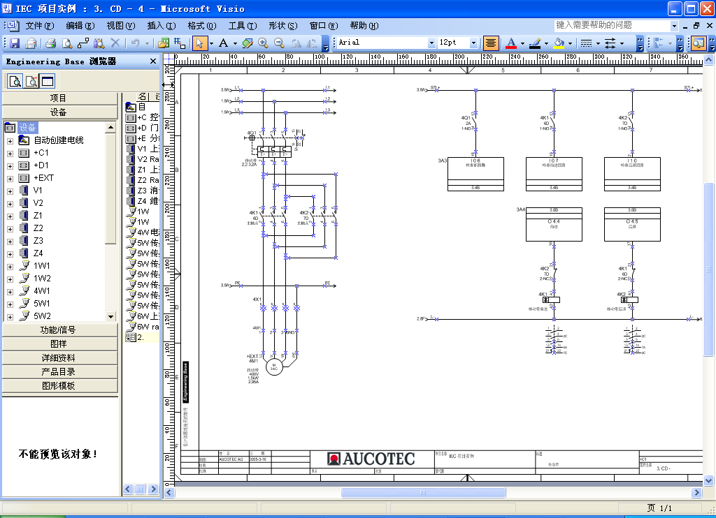The height and width of the screenshot is (518, 716).
Task: Open the pointer tool dropdown arrow
Action: 211,44
